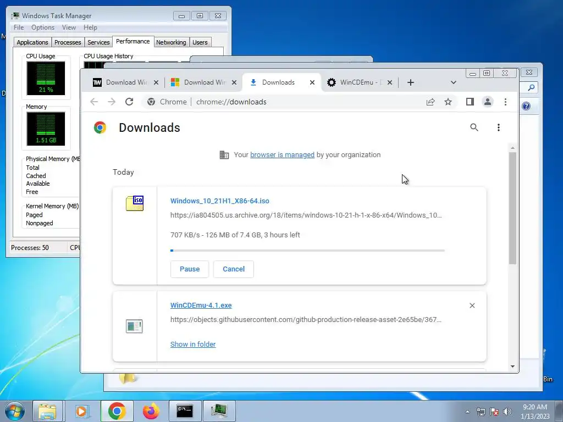Click the Task Manager taskbar icon
The width and height of the screenshot is (563, 422).
coord(219,411)
